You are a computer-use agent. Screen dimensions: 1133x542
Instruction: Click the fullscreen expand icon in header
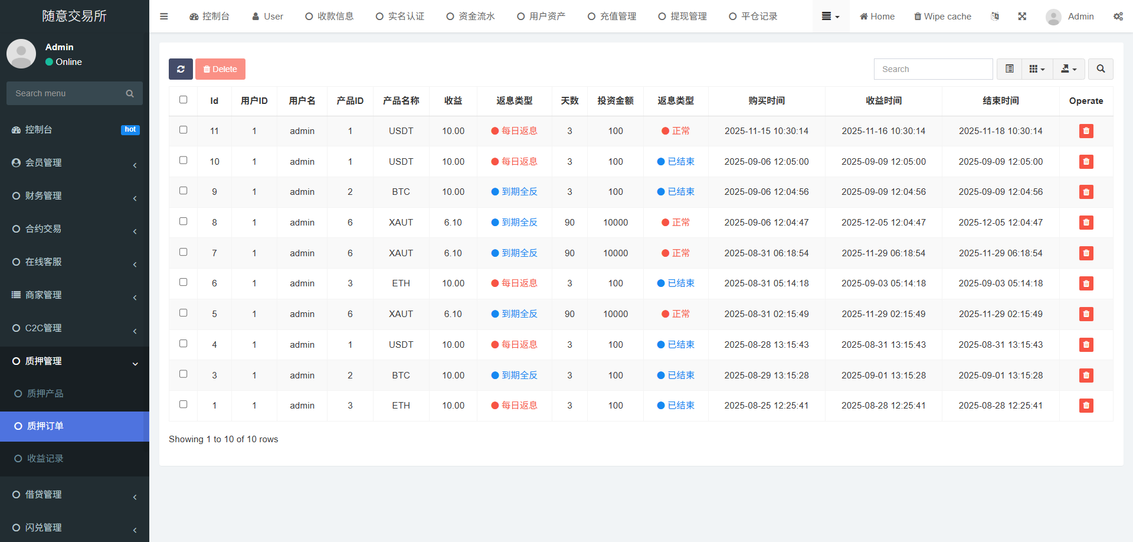[x=1022, y=17]
